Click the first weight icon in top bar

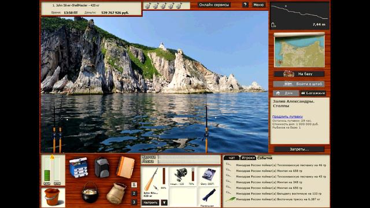point(148,6)
